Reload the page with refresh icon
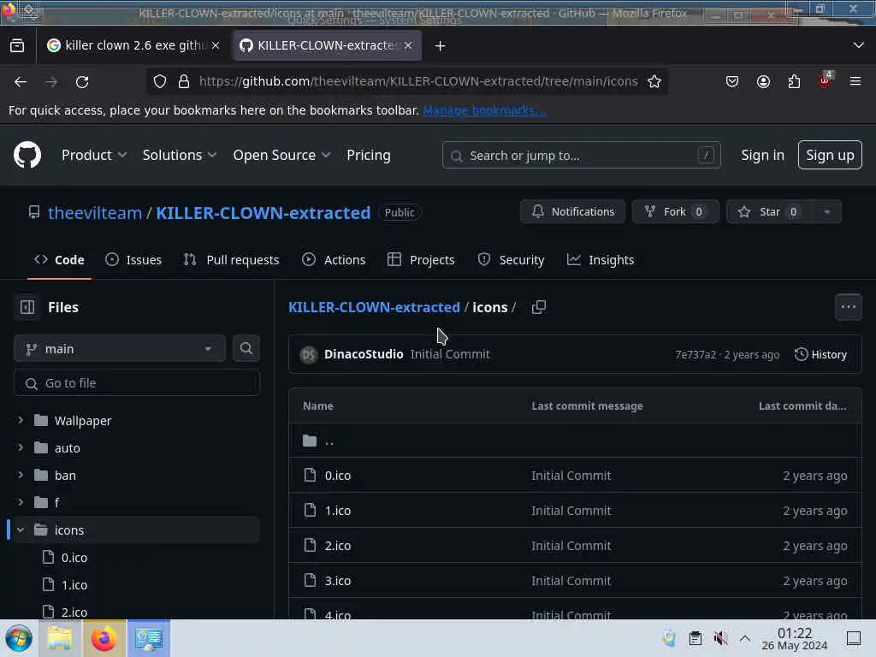 point(82,81)
